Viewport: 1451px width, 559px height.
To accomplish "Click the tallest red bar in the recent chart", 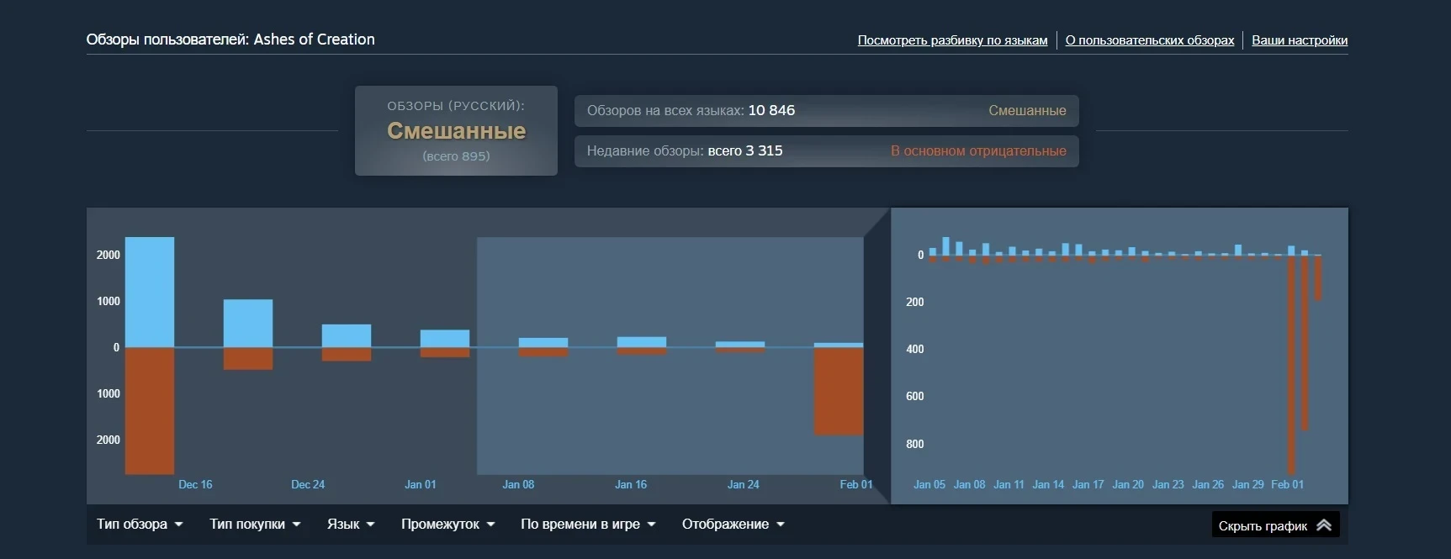I will (x=1291, y=366).
